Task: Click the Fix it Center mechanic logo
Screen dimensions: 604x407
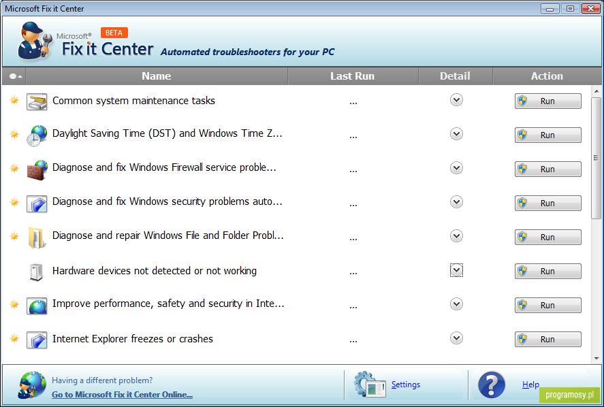Action: pos(35,41)
